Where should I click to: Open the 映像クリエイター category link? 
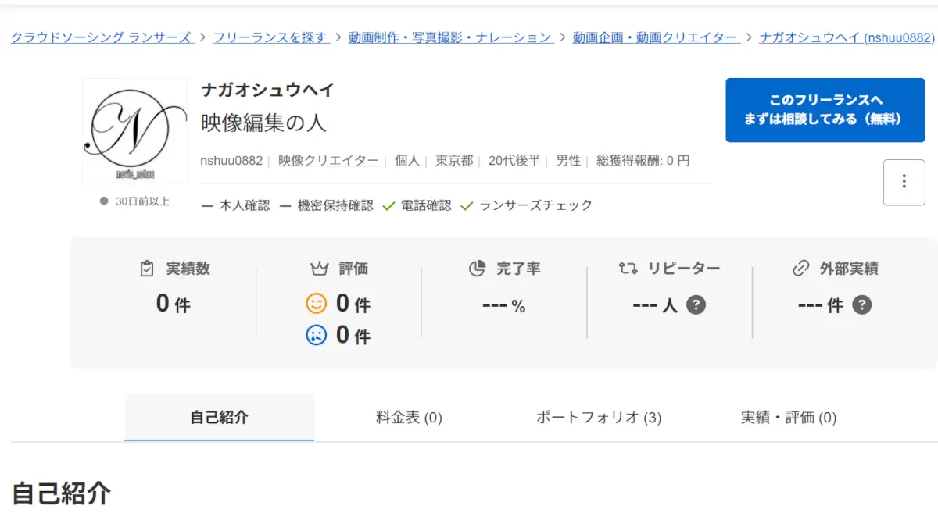click(328, 161)
